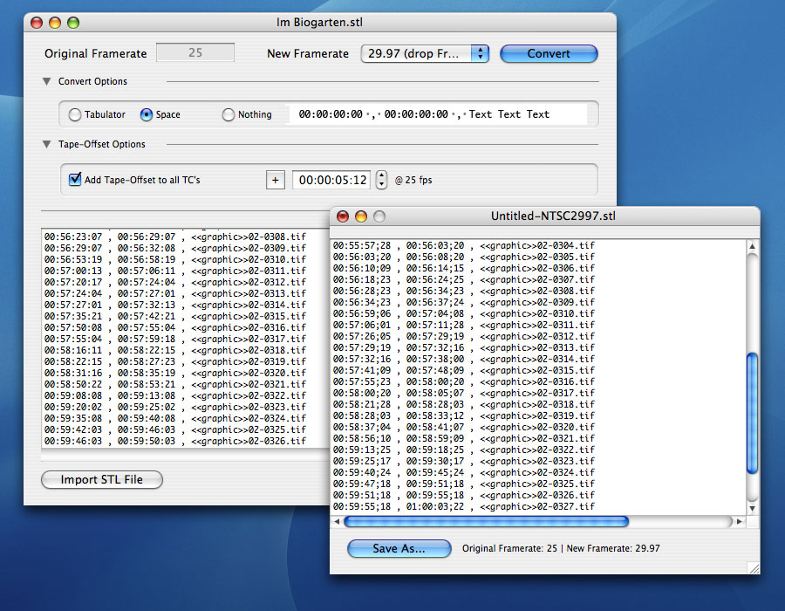Image resolution: width=785 pixels, height=611 pixels.
Task: Click source row <<graphic>>02-0324.tif
Action: pyautogui.click(x=174, y=418)
